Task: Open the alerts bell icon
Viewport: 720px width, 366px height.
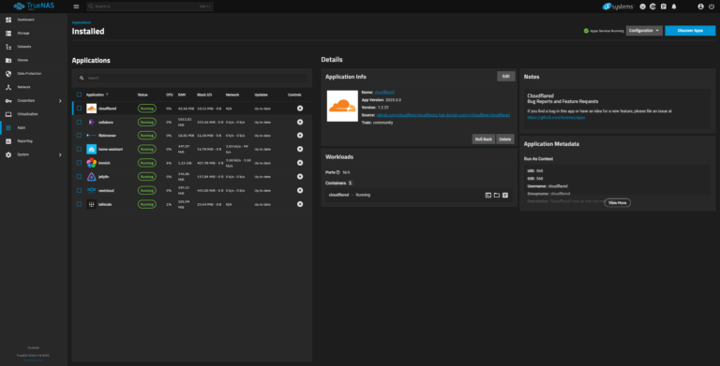Action: pos(674,7)
